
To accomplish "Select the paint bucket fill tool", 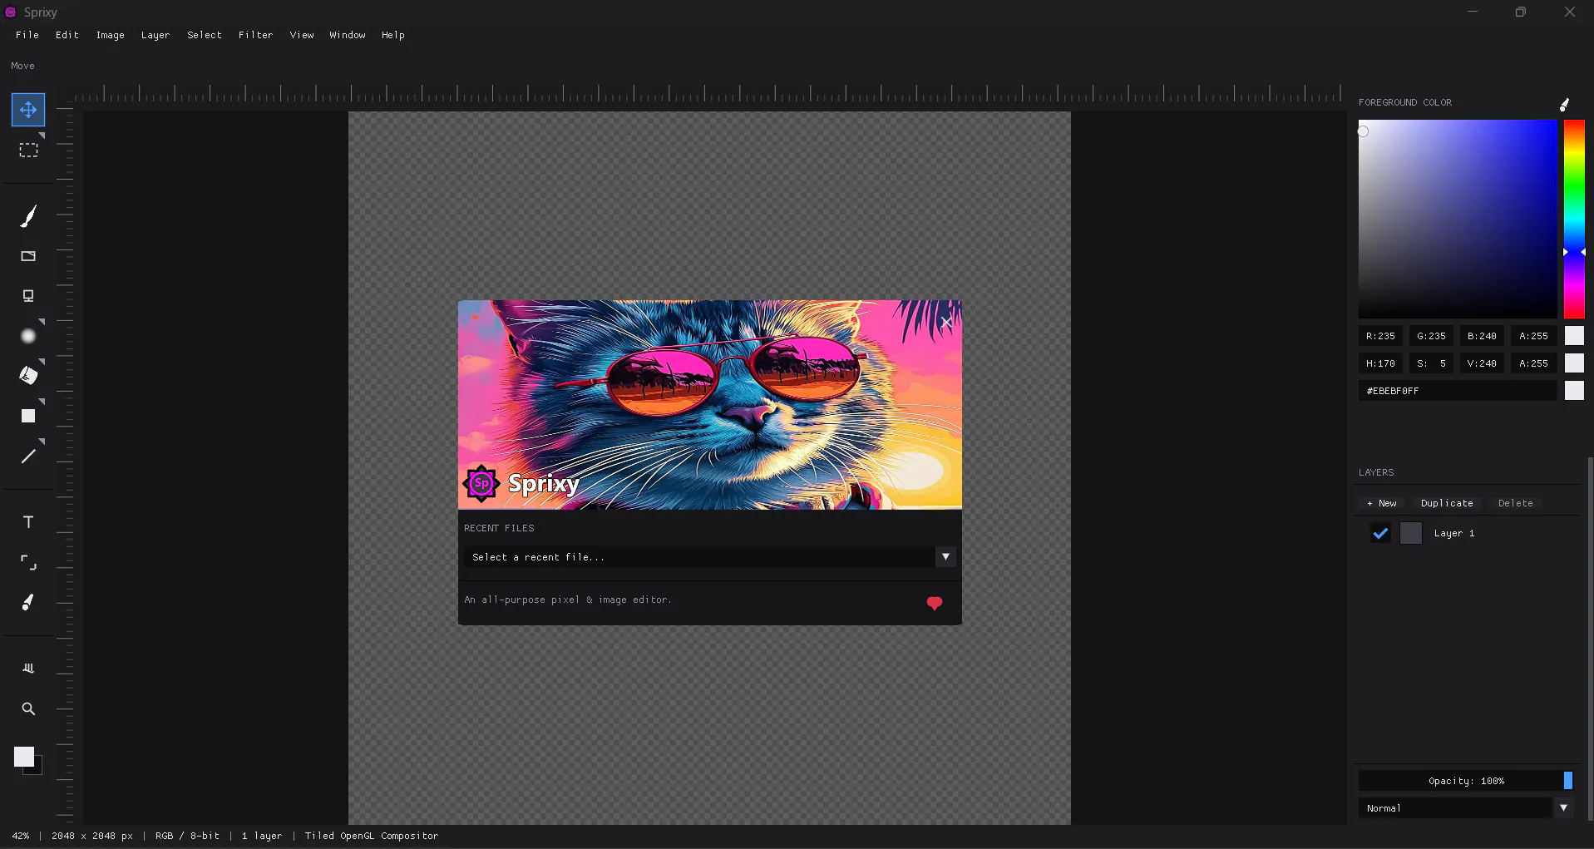I will click(x=28, y=376).
